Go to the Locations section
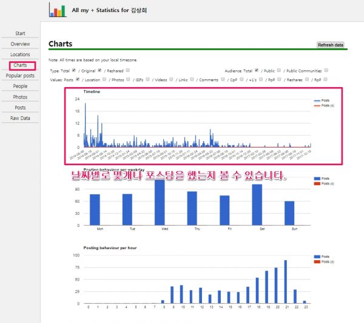 click(x=20, y=54)
